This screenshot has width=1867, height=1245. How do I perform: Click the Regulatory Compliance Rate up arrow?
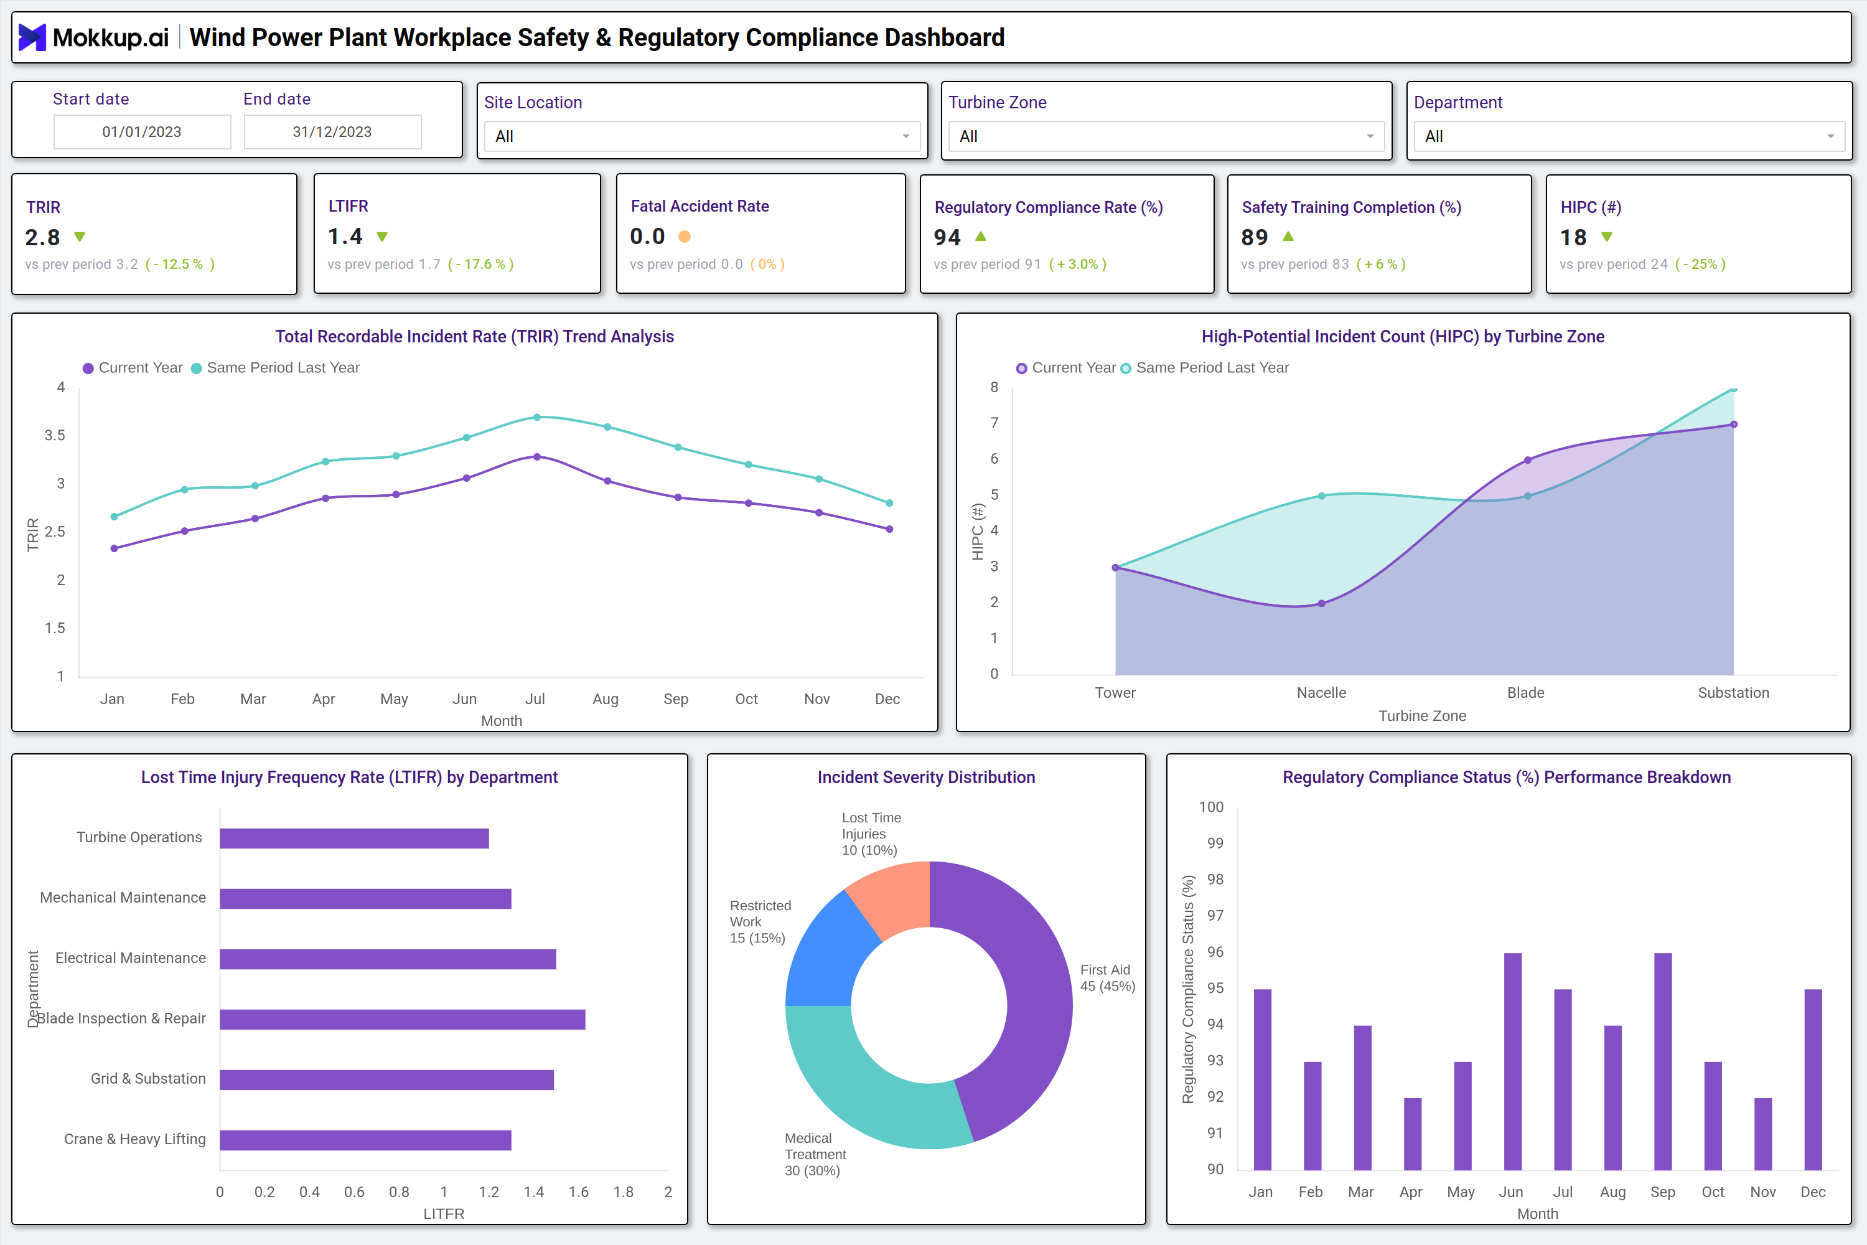(x=980, y=237)
